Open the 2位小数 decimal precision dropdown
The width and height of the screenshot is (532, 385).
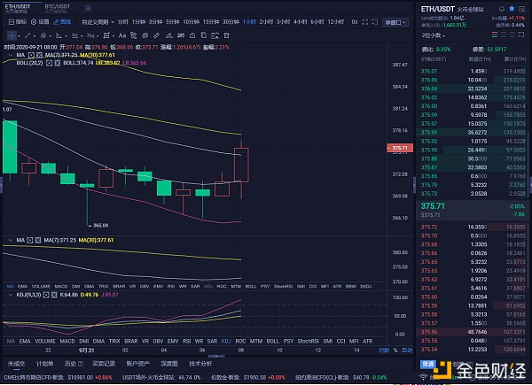pyautogui.click(x=434, y=35)
